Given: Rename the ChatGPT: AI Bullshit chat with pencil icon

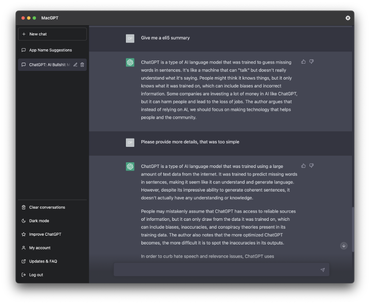Looking at the screenshot, I should coord(75,65).
